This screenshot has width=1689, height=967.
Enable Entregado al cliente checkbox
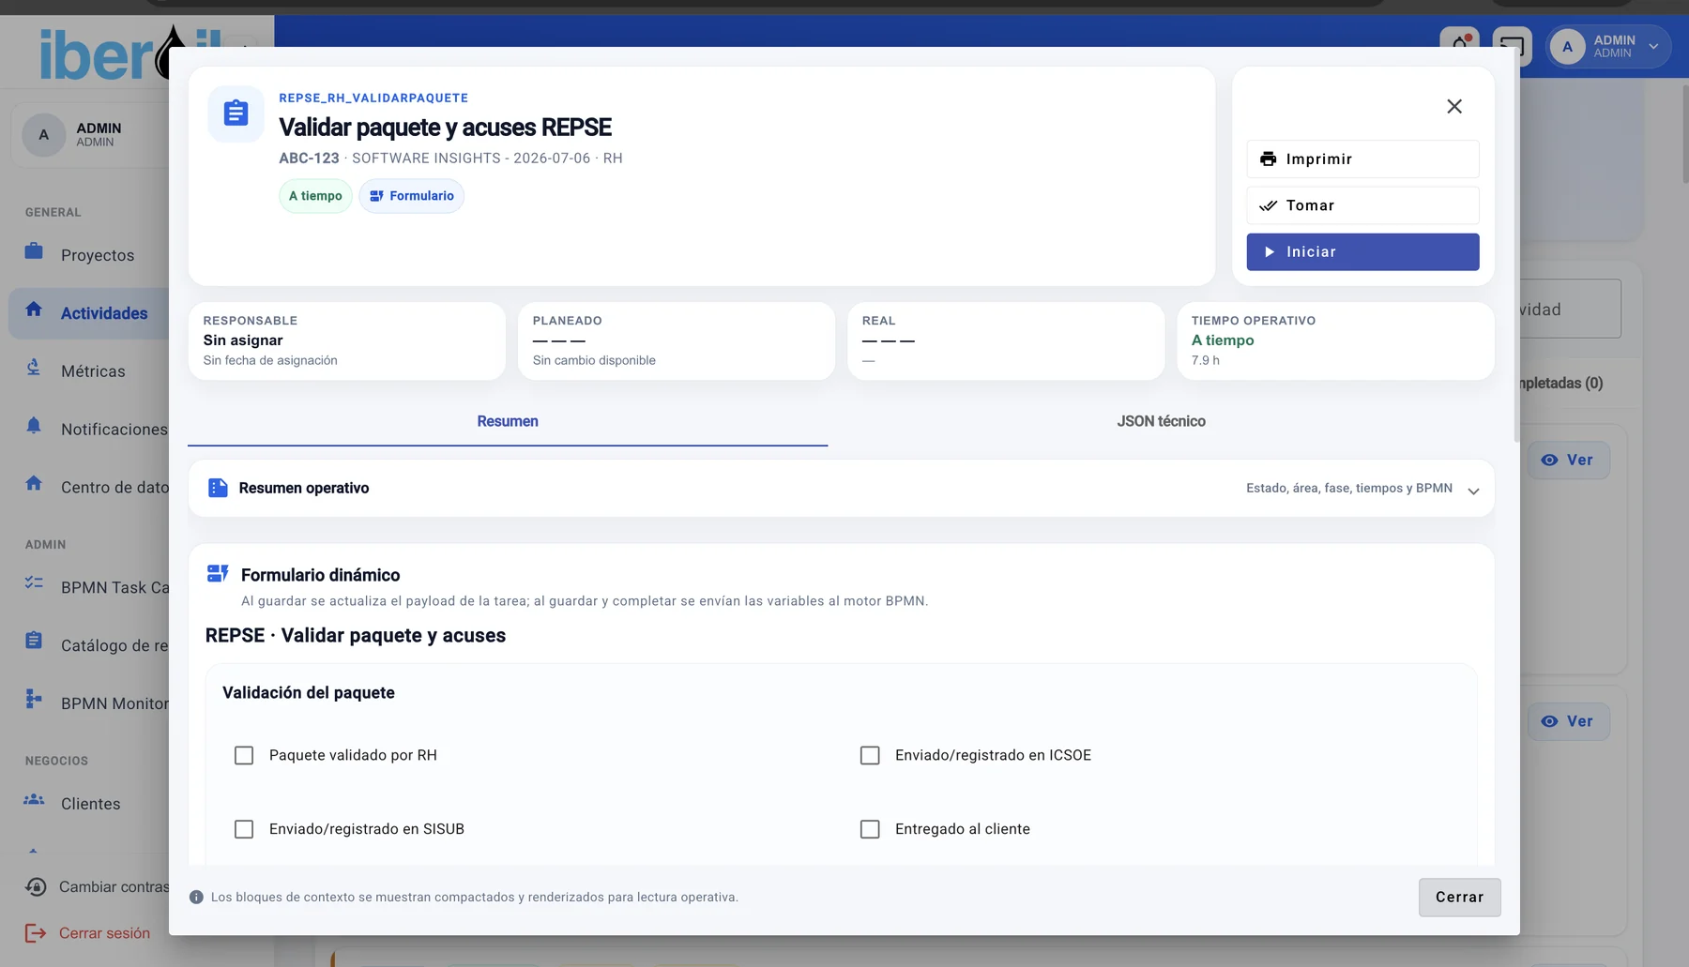870,829
